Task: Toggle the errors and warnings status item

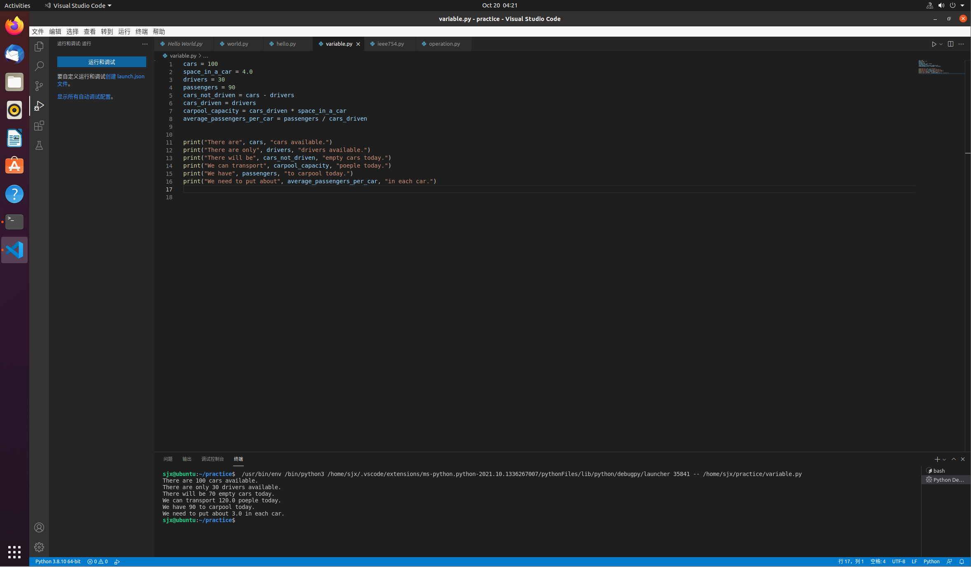Action: point(98,562)
